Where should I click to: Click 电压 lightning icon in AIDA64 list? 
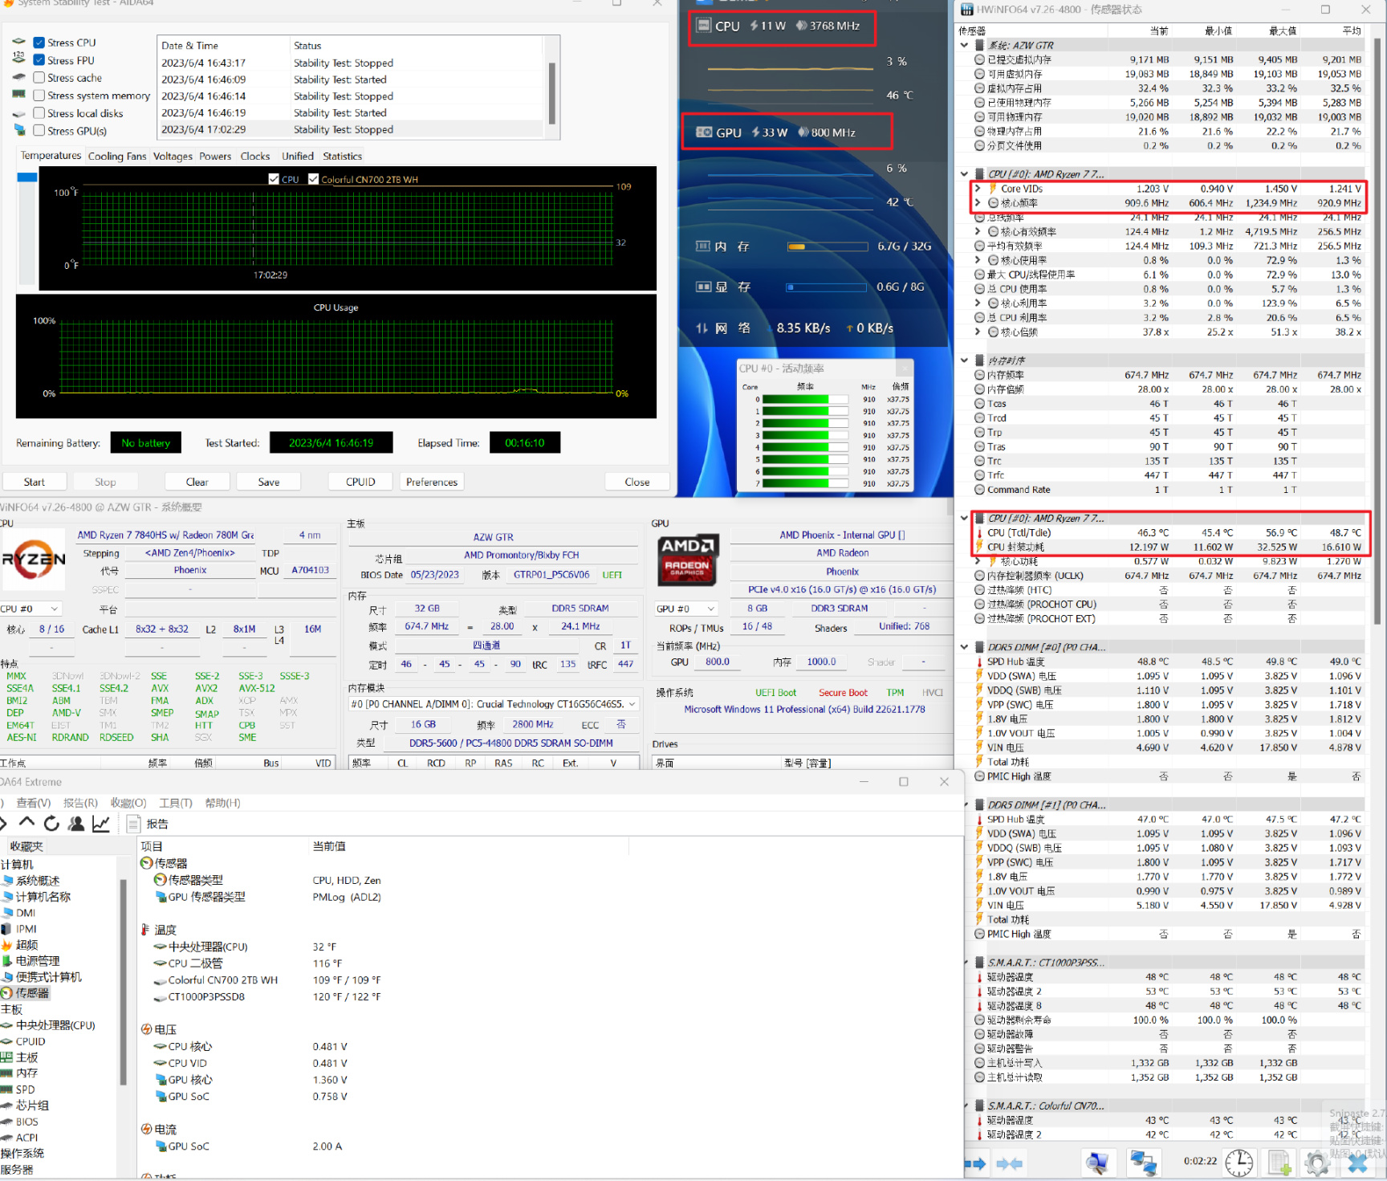click(x=146, y=1029)
